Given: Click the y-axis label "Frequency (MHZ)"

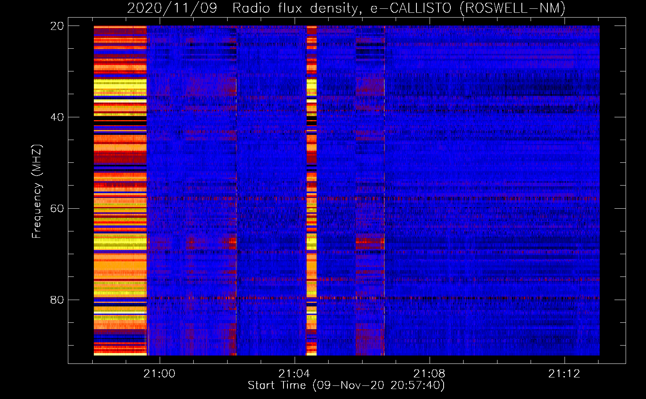Looking at the screenshot, I should [x=37, y=192].
